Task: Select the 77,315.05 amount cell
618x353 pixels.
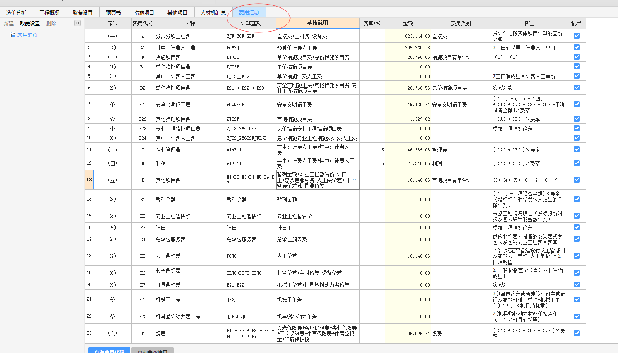Action: point(408,163)
